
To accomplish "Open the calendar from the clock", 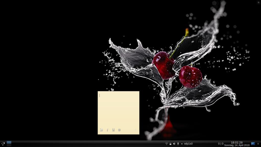I will [x=237, y=144].
